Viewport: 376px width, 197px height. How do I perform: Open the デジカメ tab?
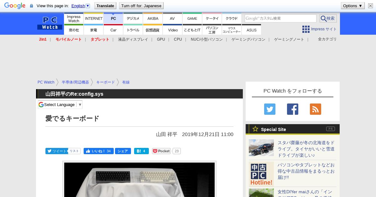point(133,18)
